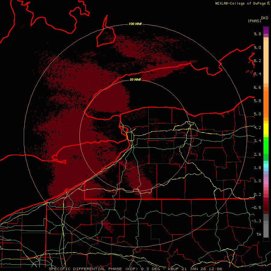Click the 9.0 value on color scale
The height and width of the screenshot is (271, 271).
pyautogui.click(x=257, y=47)
